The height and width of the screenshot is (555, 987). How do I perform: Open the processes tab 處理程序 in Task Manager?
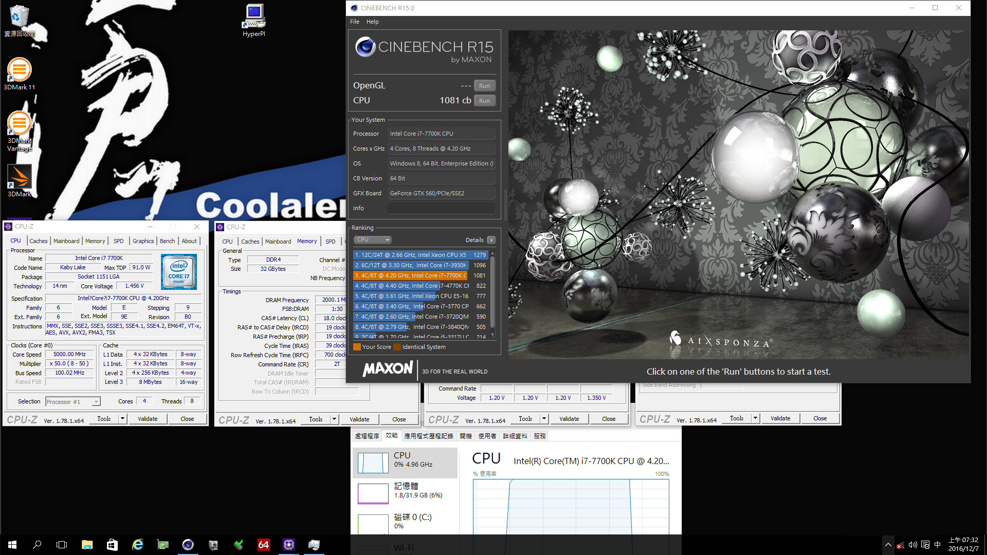click(x=367, y=436)
